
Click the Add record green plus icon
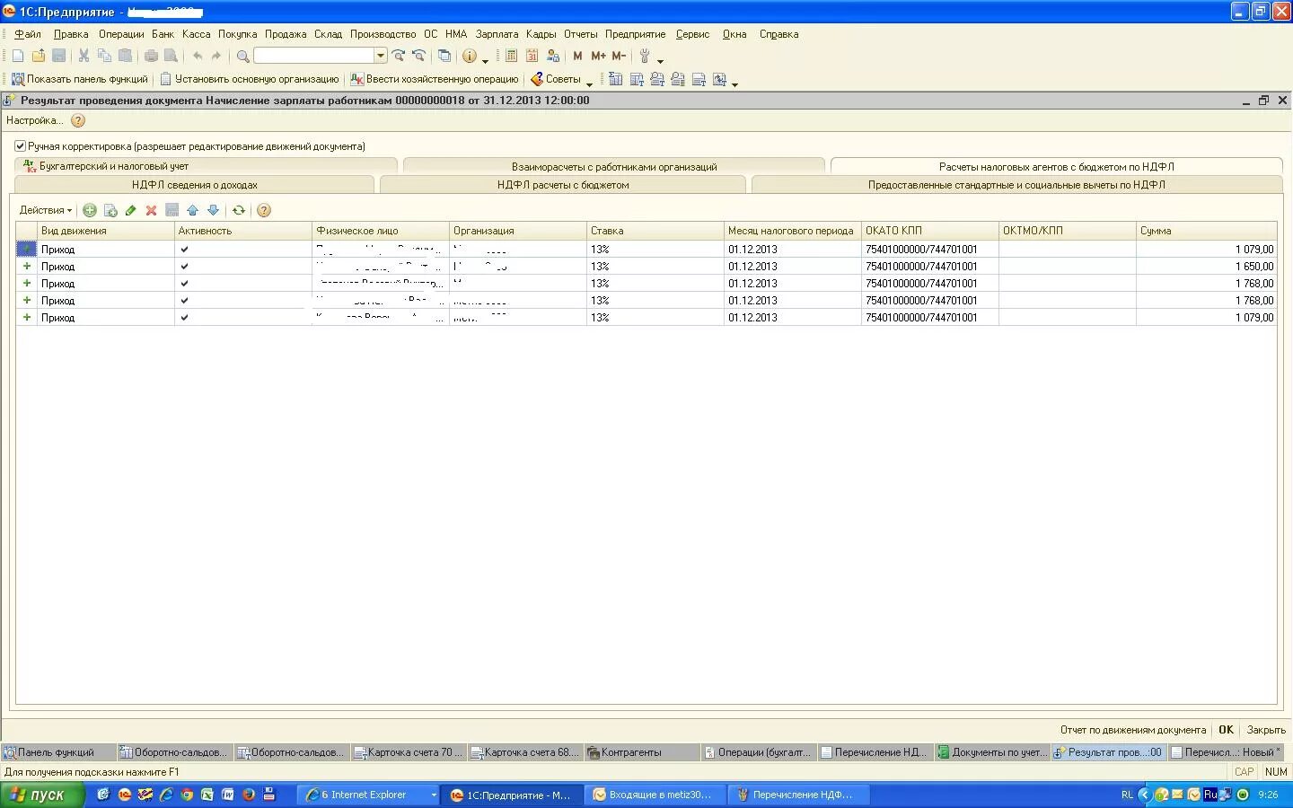click(x=90, y=210)
